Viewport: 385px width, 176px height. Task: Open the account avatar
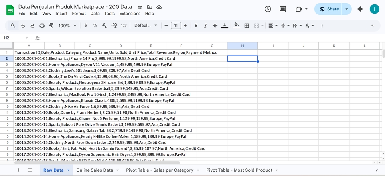375,9
